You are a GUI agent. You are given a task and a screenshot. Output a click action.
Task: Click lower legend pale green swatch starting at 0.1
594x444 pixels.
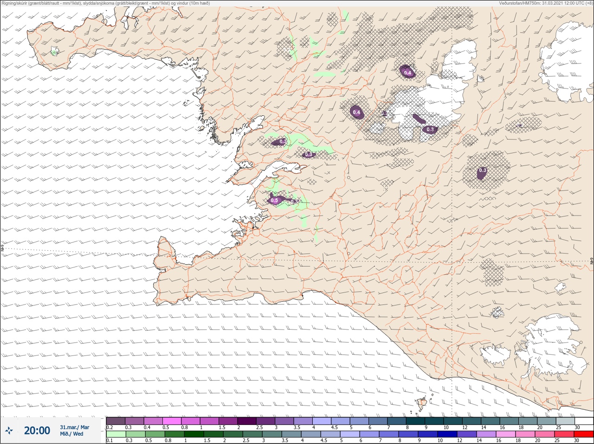tap(116, 434)
